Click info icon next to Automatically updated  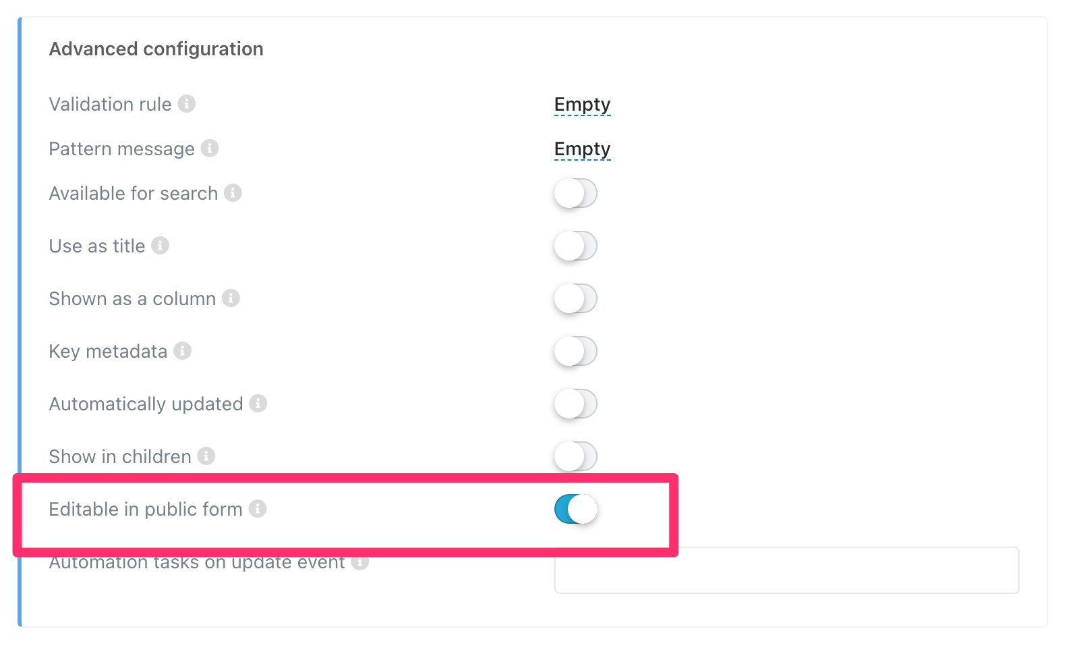[258, 404]
